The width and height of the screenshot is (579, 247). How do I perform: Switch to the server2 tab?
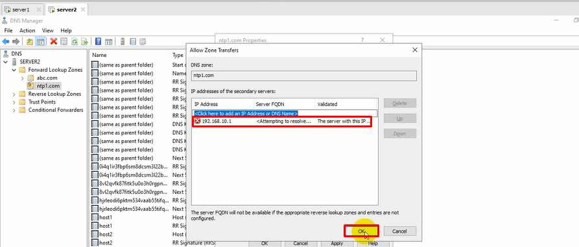(67, 10)
